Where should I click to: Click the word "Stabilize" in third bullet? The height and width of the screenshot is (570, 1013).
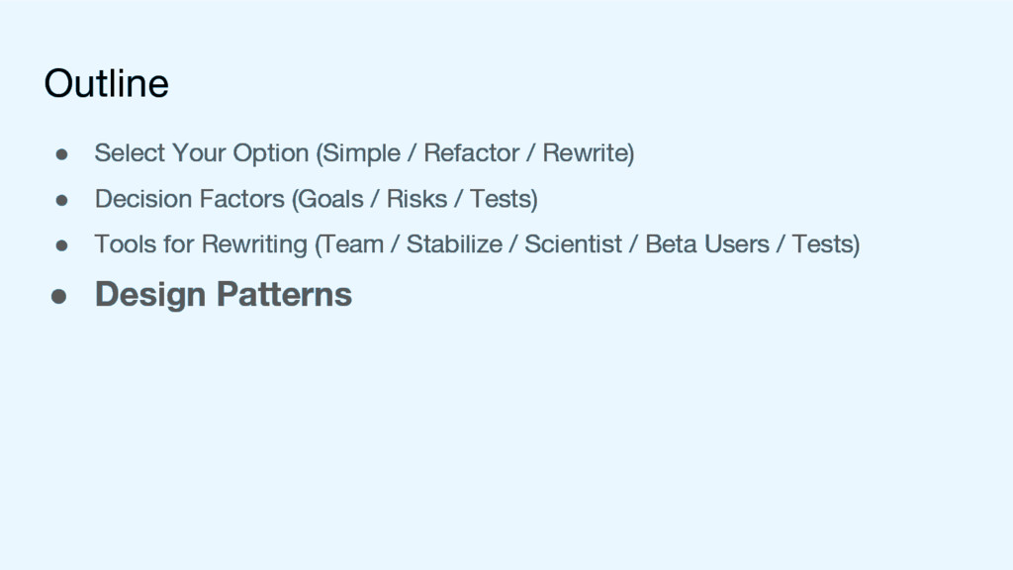[454, 243]
